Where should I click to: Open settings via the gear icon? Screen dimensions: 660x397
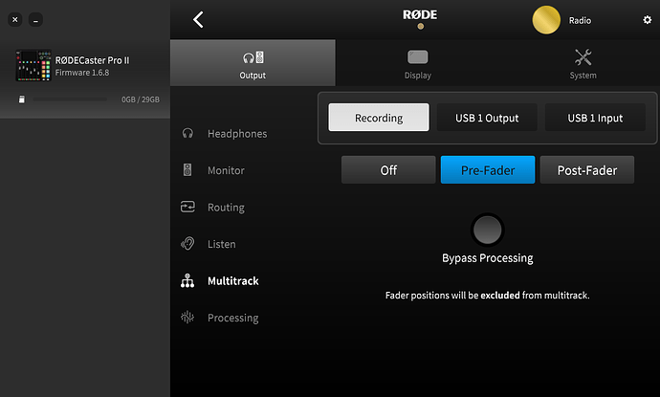click(647, 20)
